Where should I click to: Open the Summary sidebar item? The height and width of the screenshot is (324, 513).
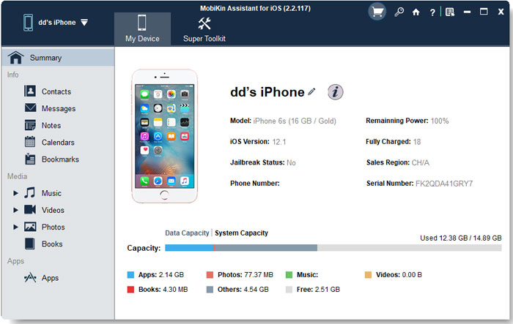point(58,58)
